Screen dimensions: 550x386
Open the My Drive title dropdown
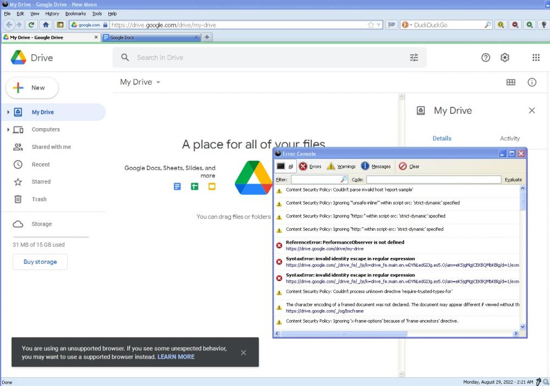[140, 82]
